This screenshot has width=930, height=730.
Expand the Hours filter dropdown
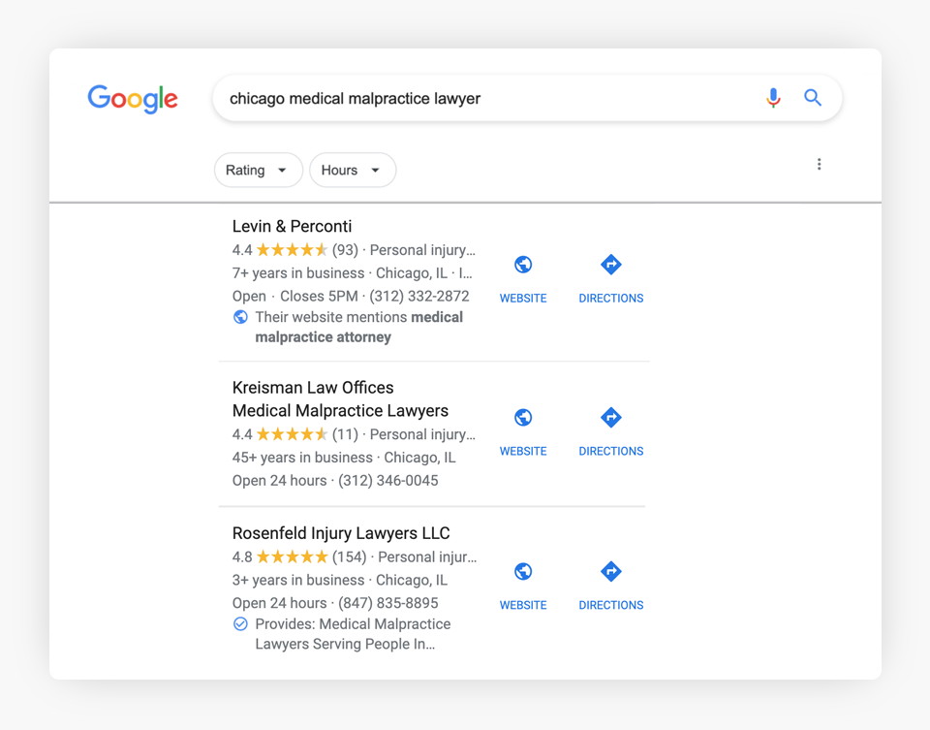click(x=352, y=171)
